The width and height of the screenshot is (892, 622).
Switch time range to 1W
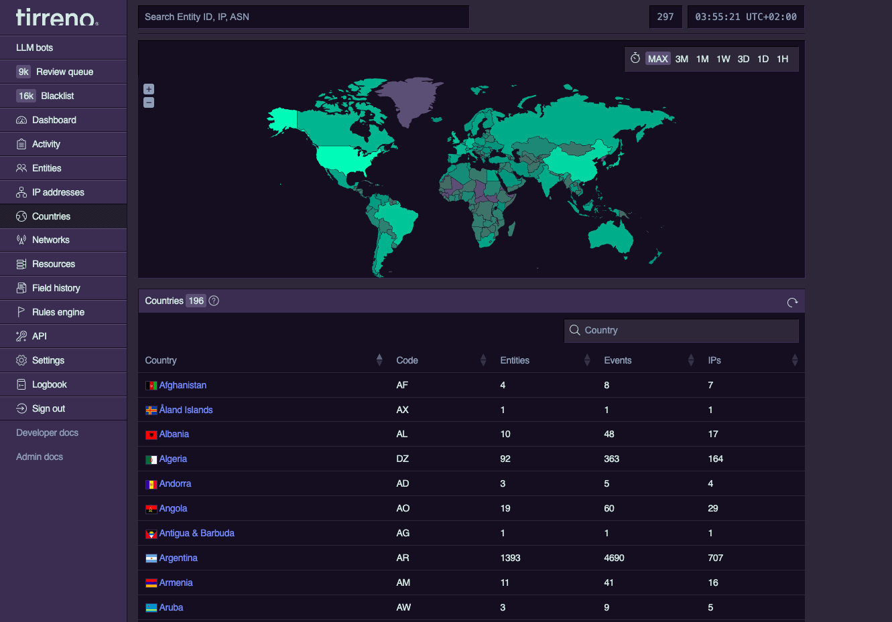coord(723,59)
